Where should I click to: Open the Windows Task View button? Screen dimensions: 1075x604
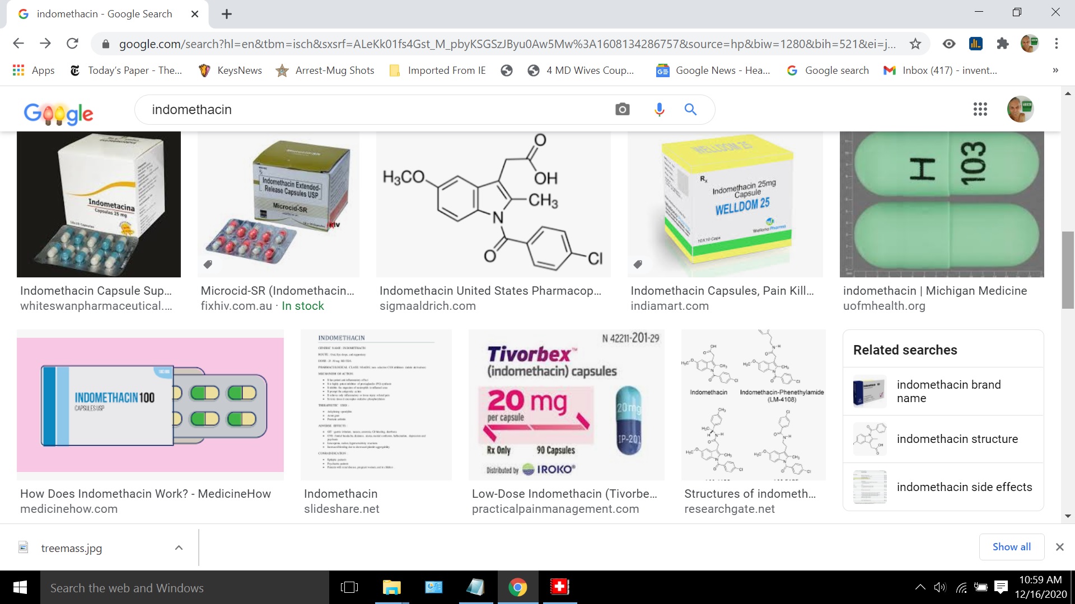click(x=349, y=587)
